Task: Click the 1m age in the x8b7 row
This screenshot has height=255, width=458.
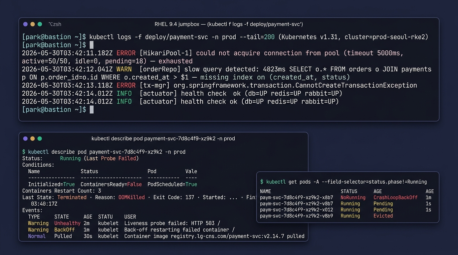Action: (x=428, y=197)
